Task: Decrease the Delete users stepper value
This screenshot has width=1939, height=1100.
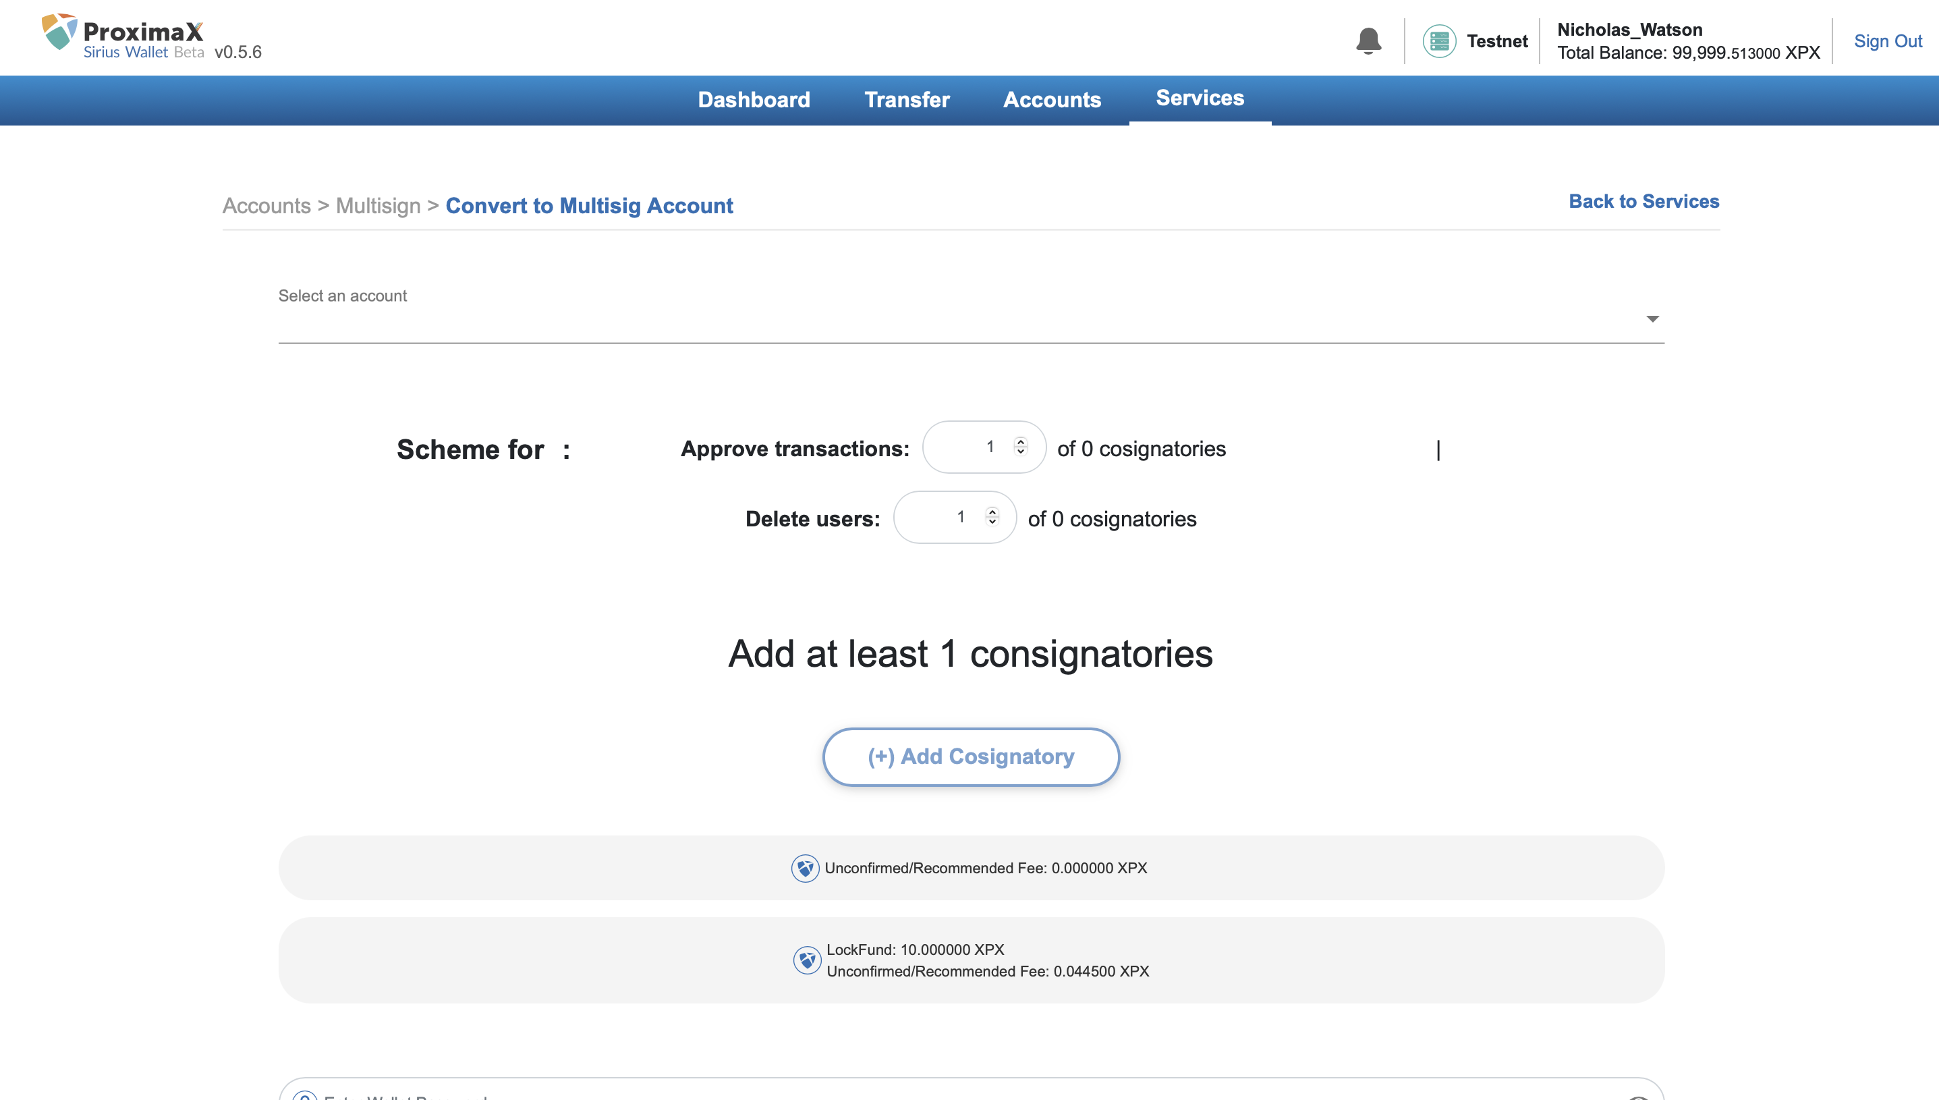Action: [992, 522]
